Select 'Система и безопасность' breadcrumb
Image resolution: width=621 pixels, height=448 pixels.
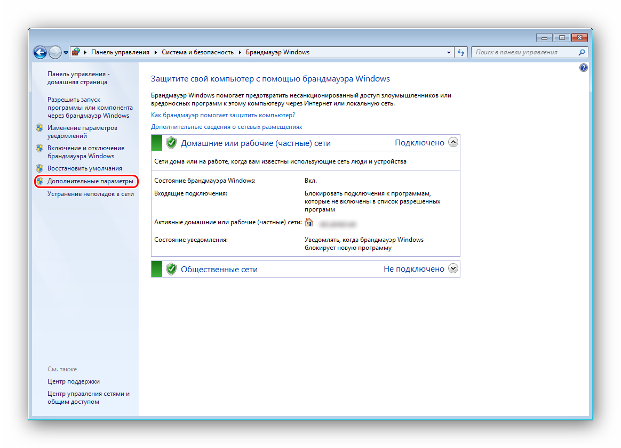click(197, 52)
